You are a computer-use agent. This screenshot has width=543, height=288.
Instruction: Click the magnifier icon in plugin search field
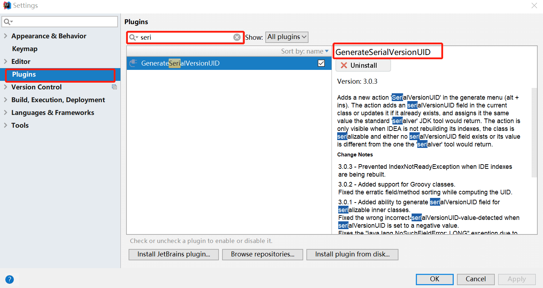coord(133,37)
